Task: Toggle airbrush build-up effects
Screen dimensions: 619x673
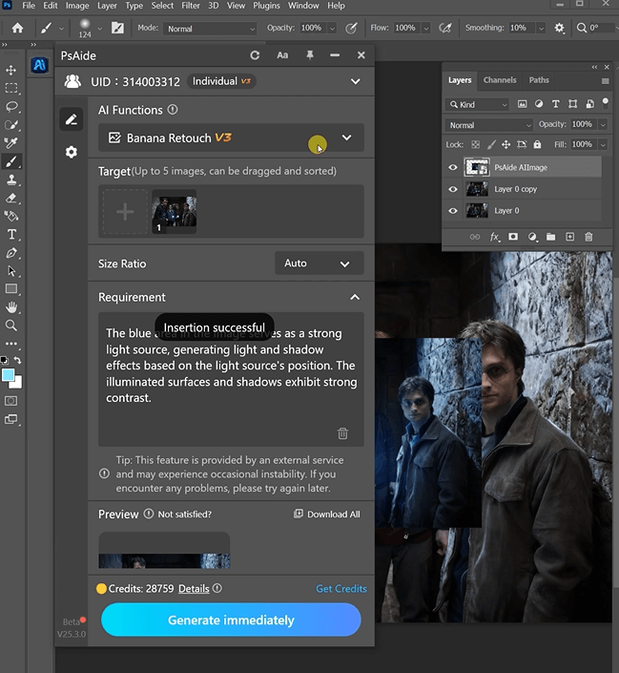Action: (445, 29)
